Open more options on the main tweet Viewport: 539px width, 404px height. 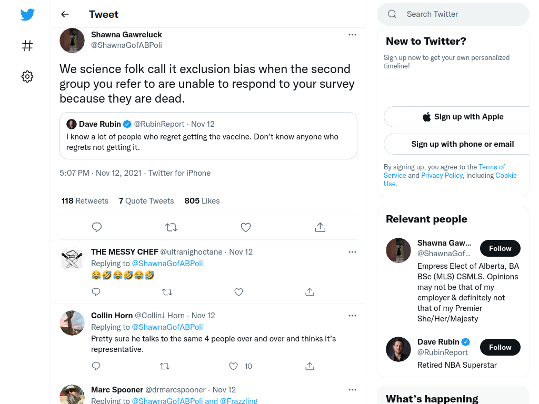pyautogui.click(x=352, y=35)
